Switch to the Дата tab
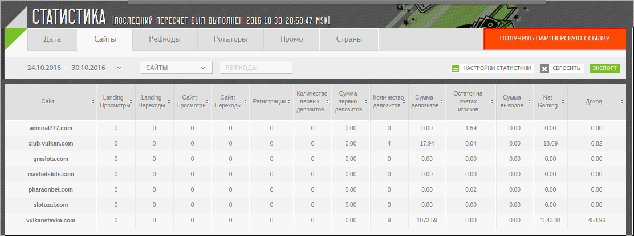The image size is (634, 236). [52, 40]
